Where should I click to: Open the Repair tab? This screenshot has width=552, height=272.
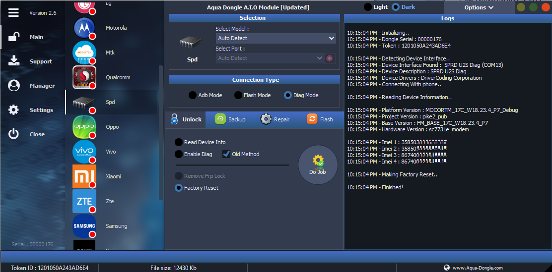[275, 119]
